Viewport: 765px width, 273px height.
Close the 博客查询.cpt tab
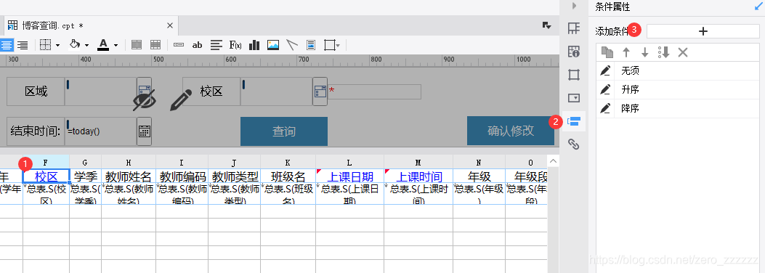pyautogui.click(x=170, y=25)
